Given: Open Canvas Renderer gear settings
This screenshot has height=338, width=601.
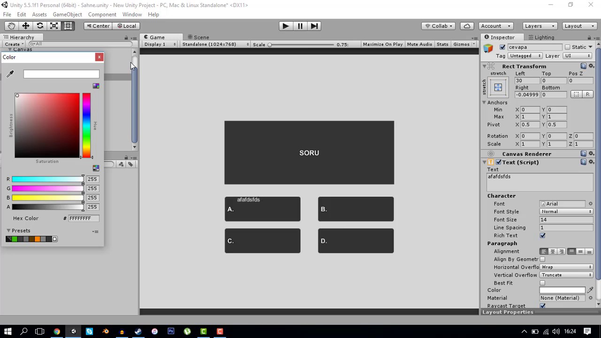Looking at the screenshot, I should click(592, 154).
